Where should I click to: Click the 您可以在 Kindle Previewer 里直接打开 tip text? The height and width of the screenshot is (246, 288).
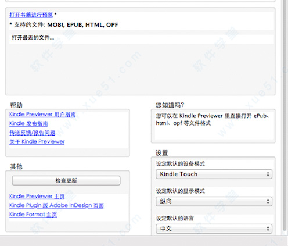(x=212, y=119)
